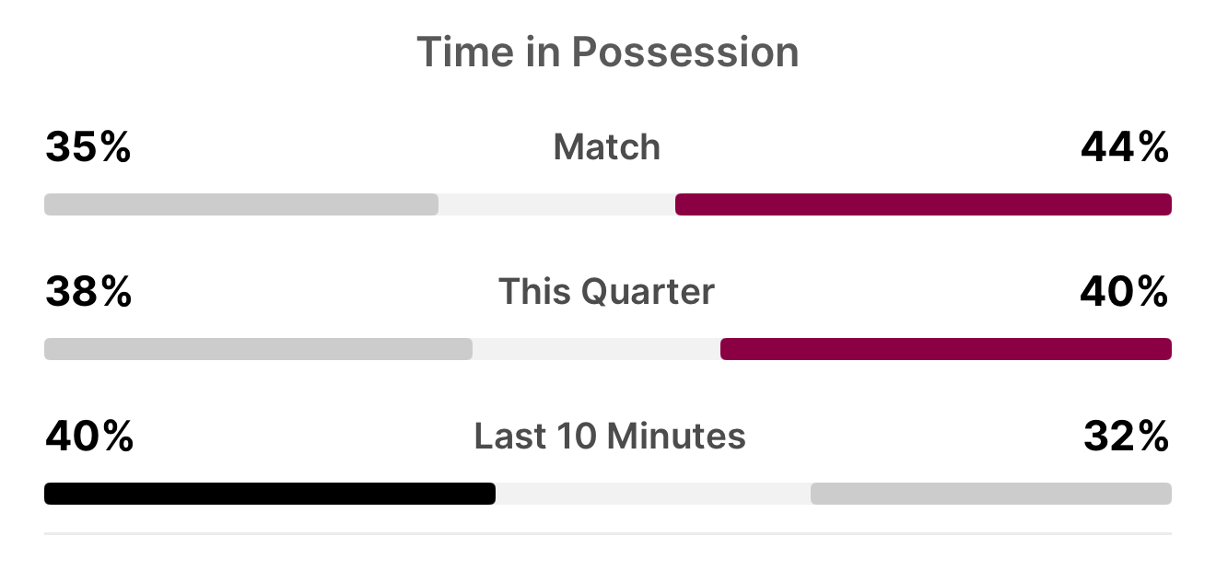Select the Match label
This screenshot has width=1216, height=571.
[x=607, y=147]
